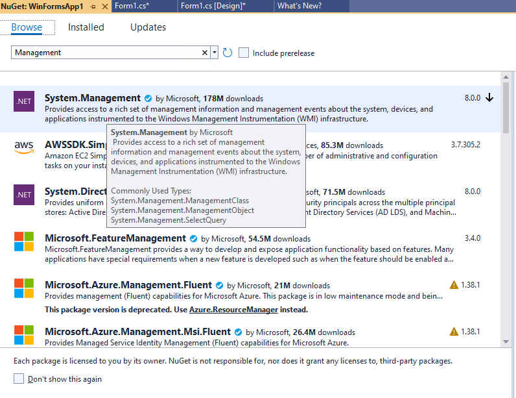
Task: Click System.Management.ManagementClass in the tooltip
Action: [180, 201]
